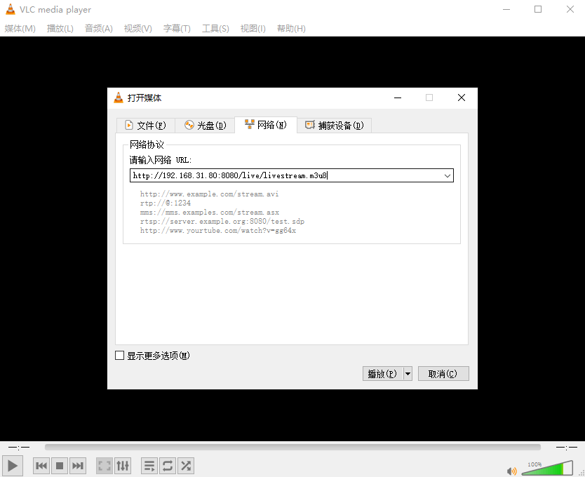585x477 pixels.
Task: Open extended settings equalizer icon
Action: pyautogui.click(x=123, y=466)
